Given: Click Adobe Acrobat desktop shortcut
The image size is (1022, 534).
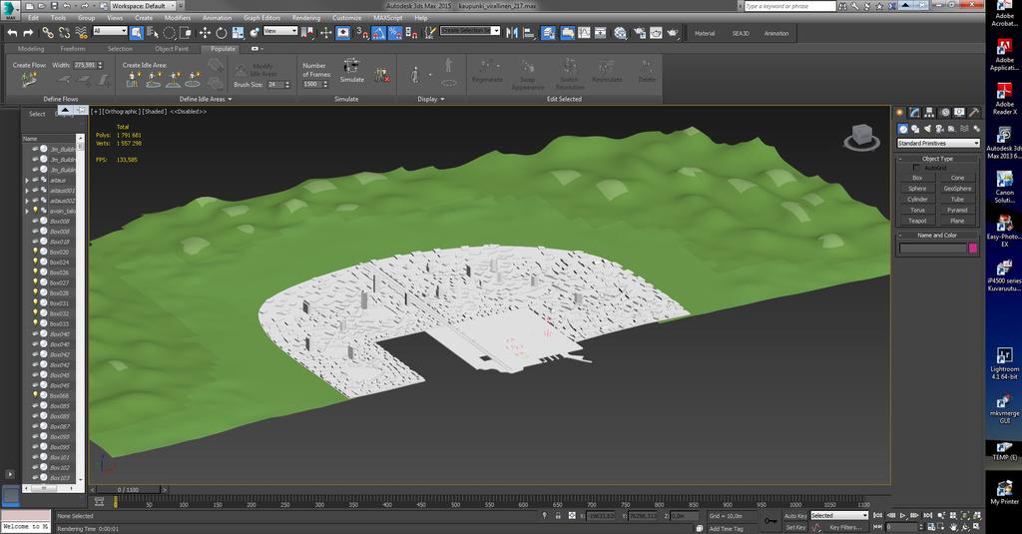Looking at the screenshot, I should point(1004,14).
